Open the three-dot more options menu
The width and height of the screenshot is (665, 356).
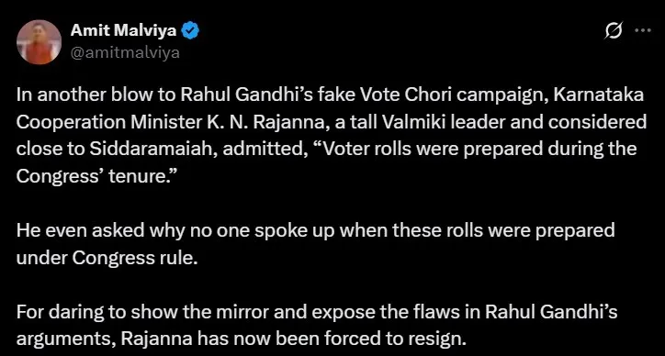click(643, 30)
